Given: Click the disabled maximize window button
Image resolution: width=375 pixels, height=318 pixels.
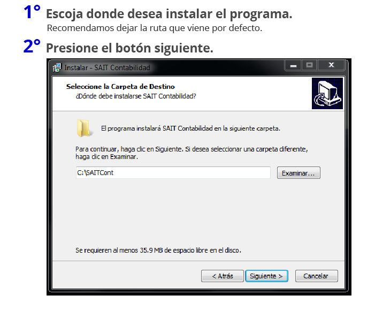Looking at the screenshot, I should click(x=310, y=65).
